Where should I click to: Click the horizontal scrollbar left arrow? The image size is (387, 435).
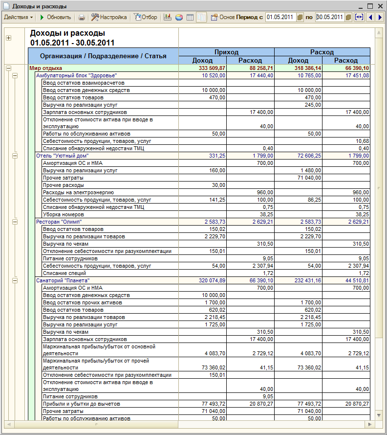pyautogui.click(x=9, y=424)
